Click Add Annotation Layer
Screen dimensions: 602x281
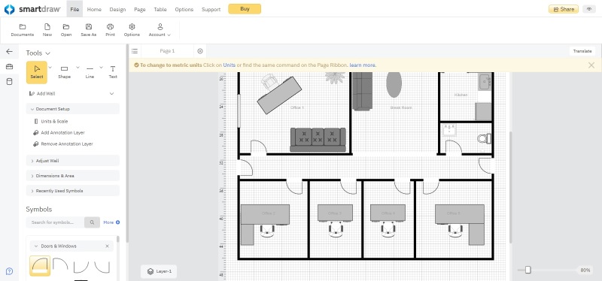[59, 133]
